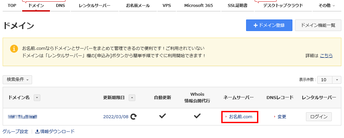This screenshot has width=344, height=138.
Task: Sort by 更新期限日 using arrow button
Action: pos(132,98)
